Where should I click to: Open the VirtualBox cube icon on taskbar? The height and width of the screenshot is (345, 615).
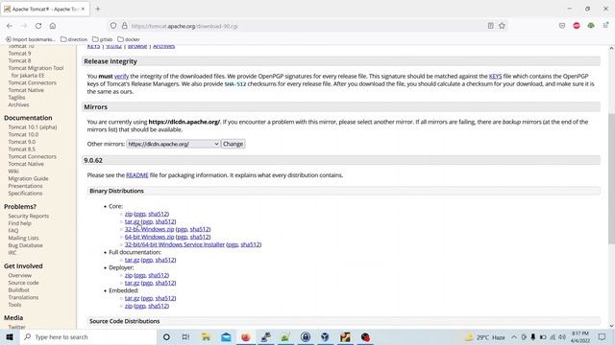(325, 336)
